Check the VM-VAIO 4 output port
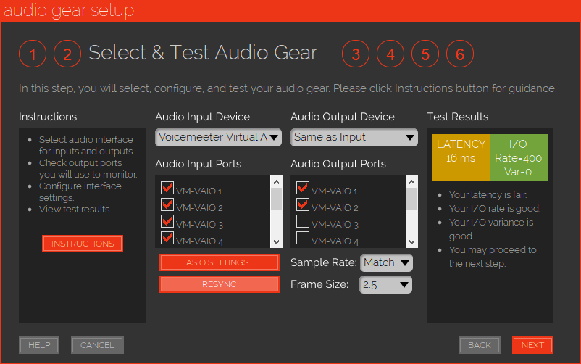 point(303,239)
